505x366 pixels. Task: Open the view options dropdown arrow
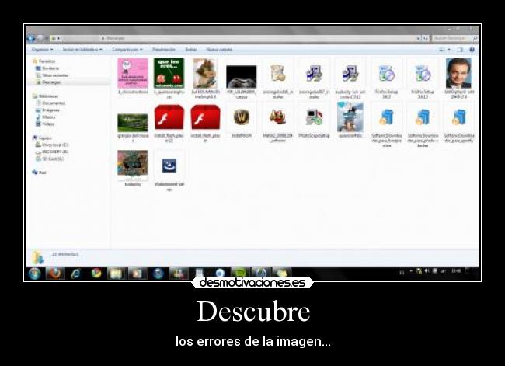449,50
